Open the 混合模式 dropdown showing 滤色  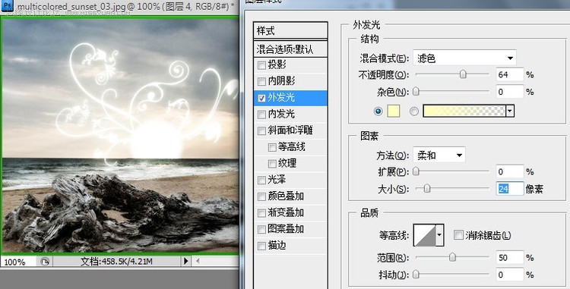coord(464,58)
